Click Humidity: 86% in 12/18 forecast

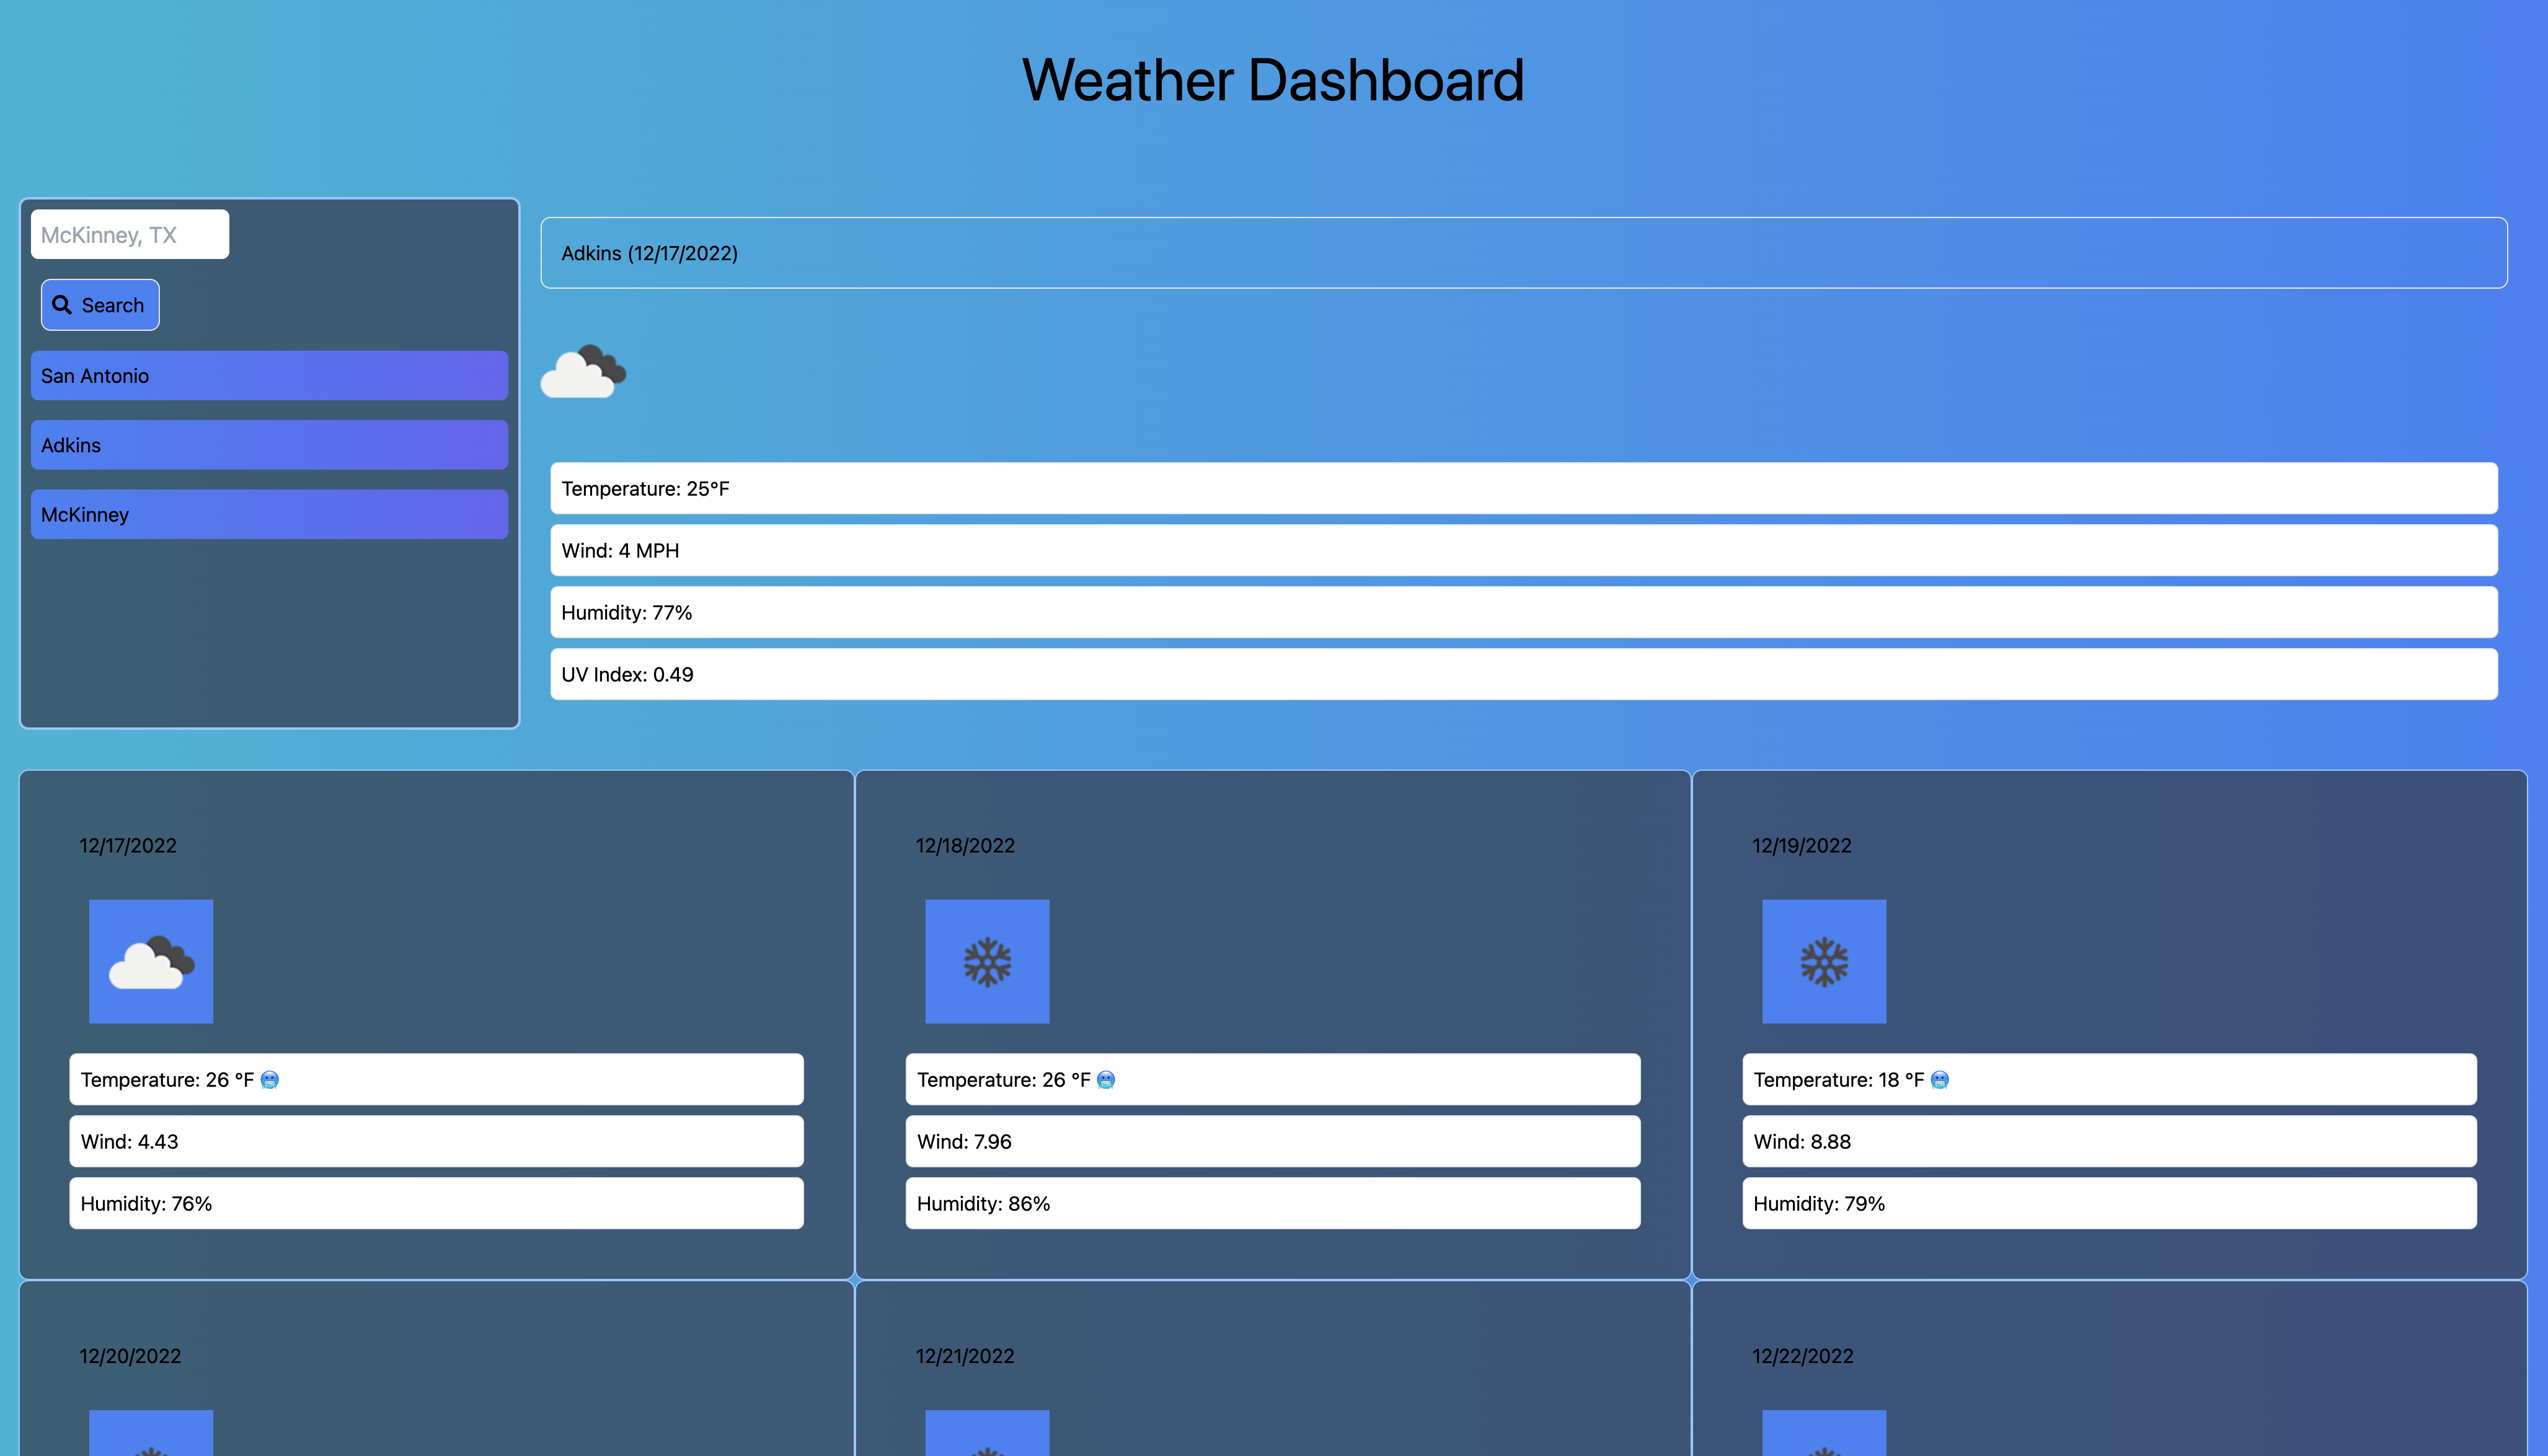tap(1273, 1204)
